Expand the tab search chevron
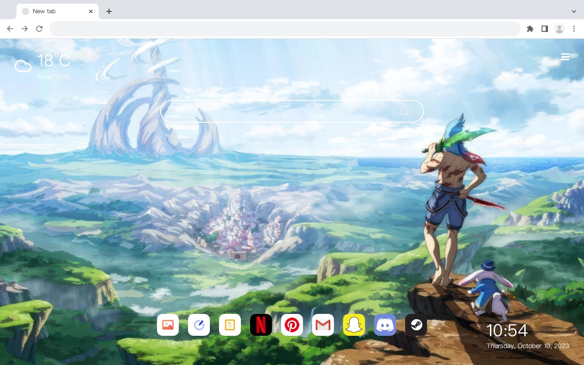 (x=574, y=11)
